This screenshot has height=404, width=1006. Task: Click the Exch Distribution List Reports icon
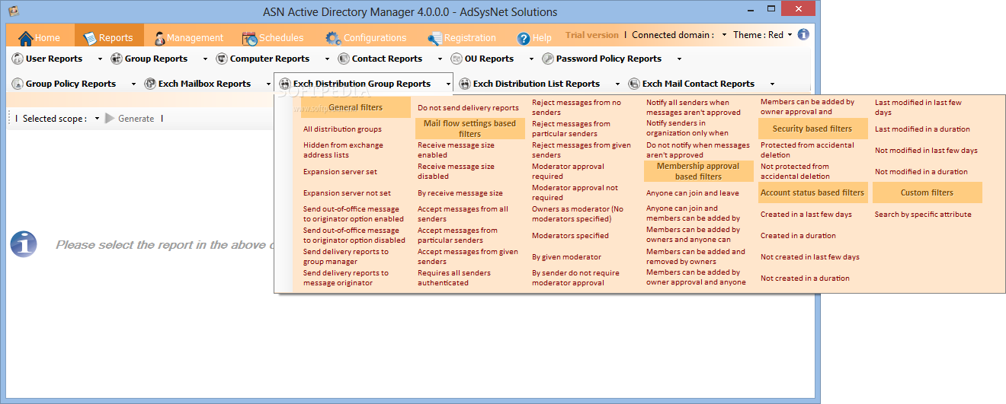point(465,84)
